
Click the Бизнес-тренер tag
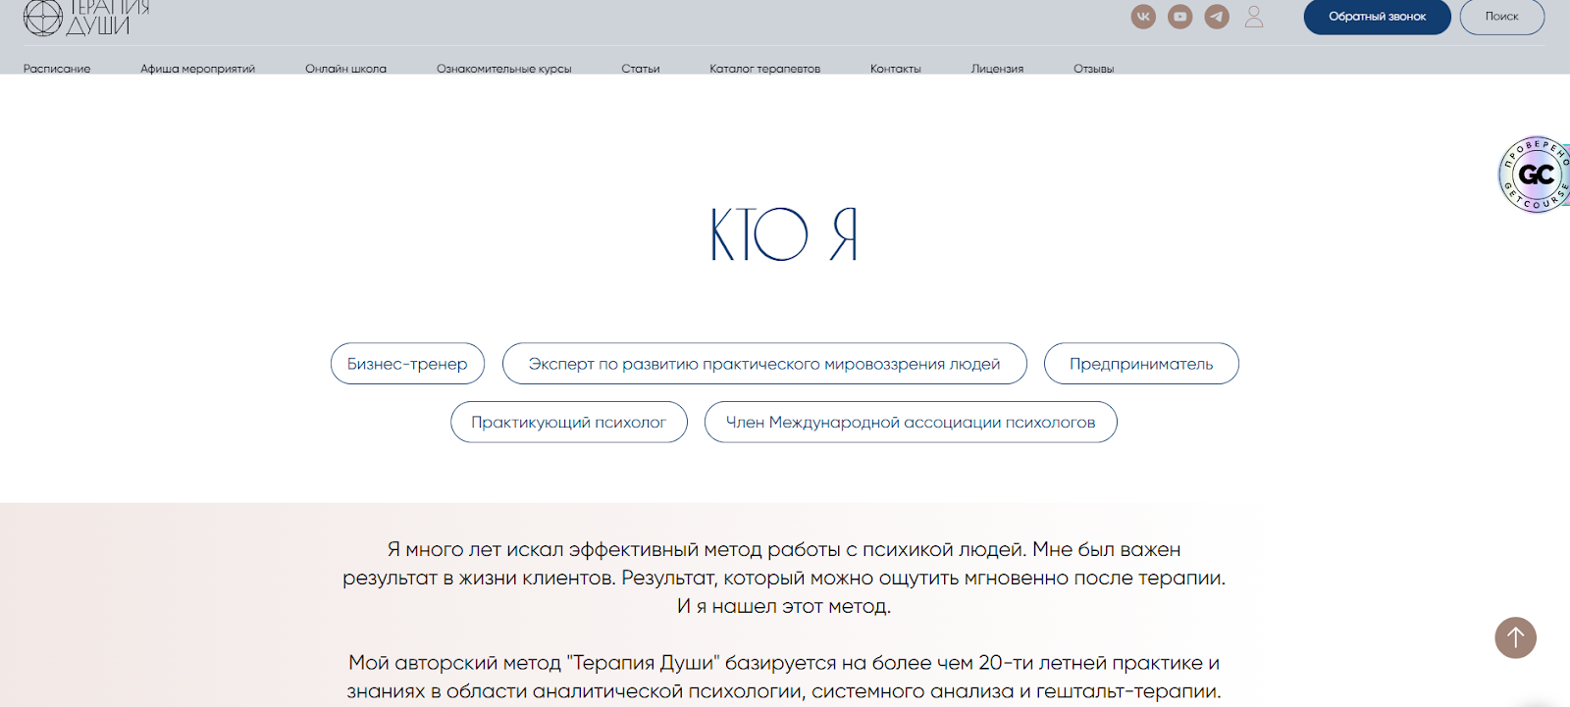(407, 364)
